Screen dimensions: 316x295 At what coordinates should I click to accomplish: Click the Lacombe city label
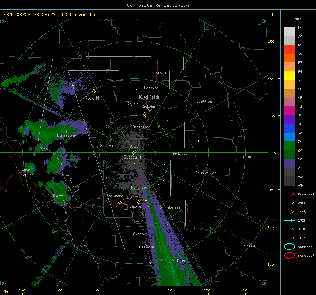coord(151,88)
